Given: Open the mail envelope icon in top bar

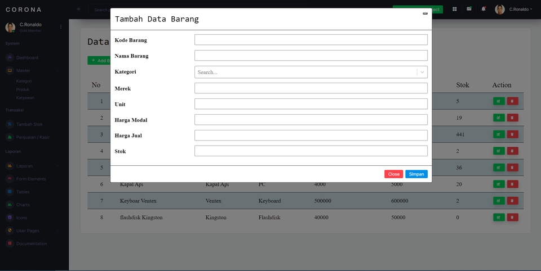Looking at the screenshot, I should (469, 9).
